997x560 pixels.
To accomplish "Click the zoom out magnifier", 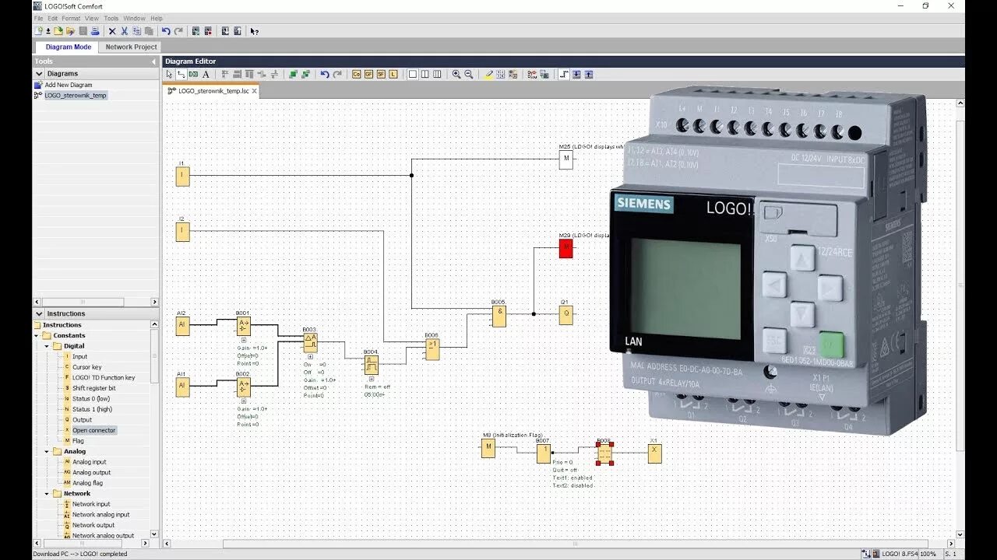I will point(469,75).
